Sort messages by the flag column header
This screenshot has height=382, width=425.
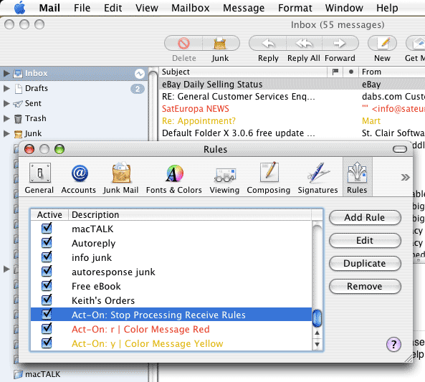click(335, 72)
